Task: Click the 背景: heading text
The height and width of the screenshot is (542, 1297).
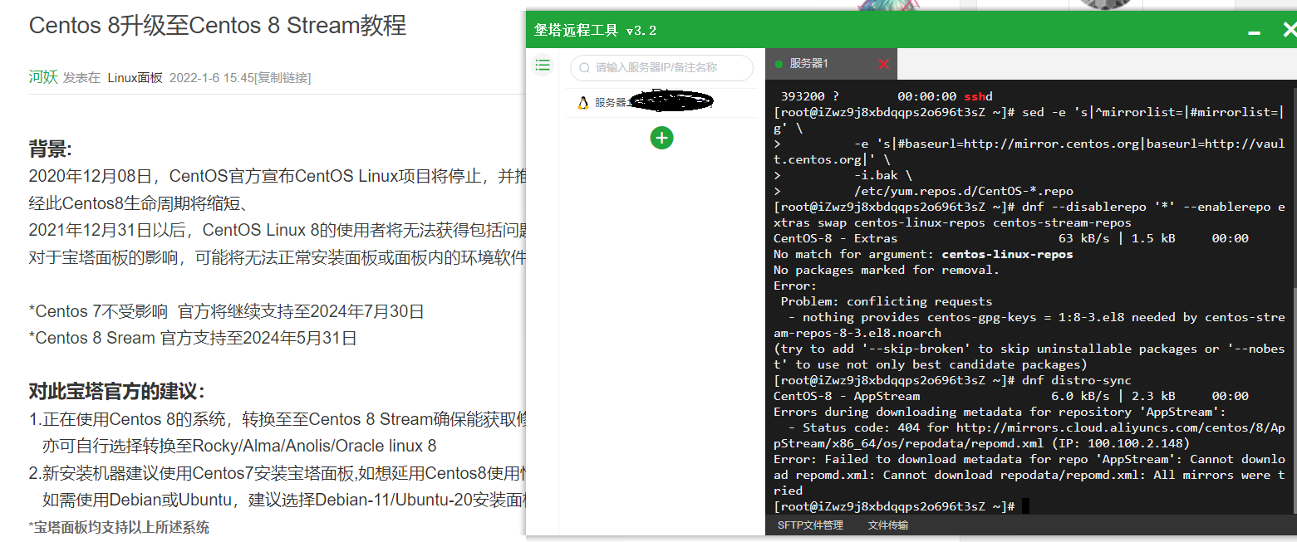Action: (51, 149)
